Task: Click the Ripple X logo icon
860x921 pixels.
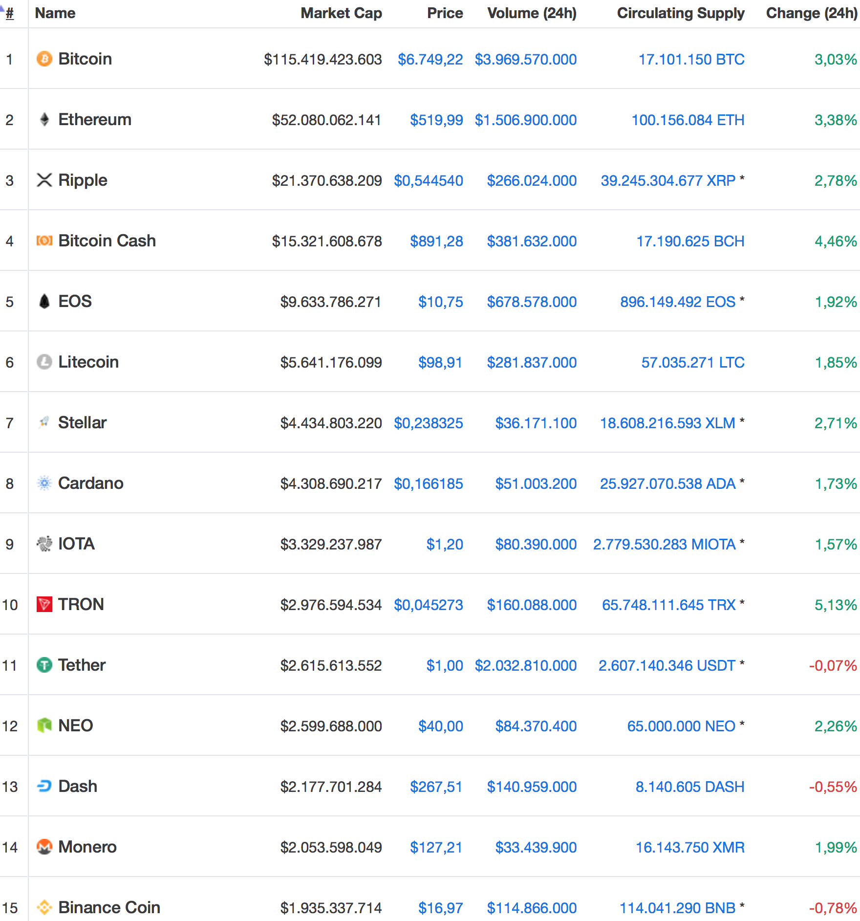Action: pyautogui.click(x=44, y=180)
